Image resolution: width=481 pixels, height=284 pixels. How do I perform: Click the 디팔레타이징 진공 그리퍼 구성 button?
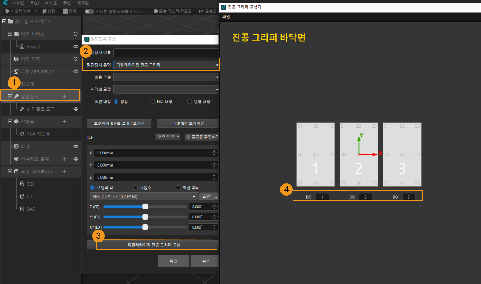(157, 245)
